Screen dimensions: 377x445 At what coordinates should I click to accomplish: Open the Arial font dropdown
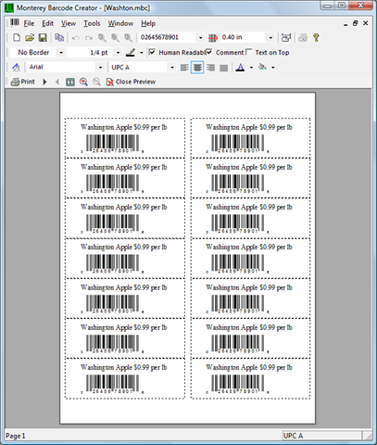coord(100,68)
